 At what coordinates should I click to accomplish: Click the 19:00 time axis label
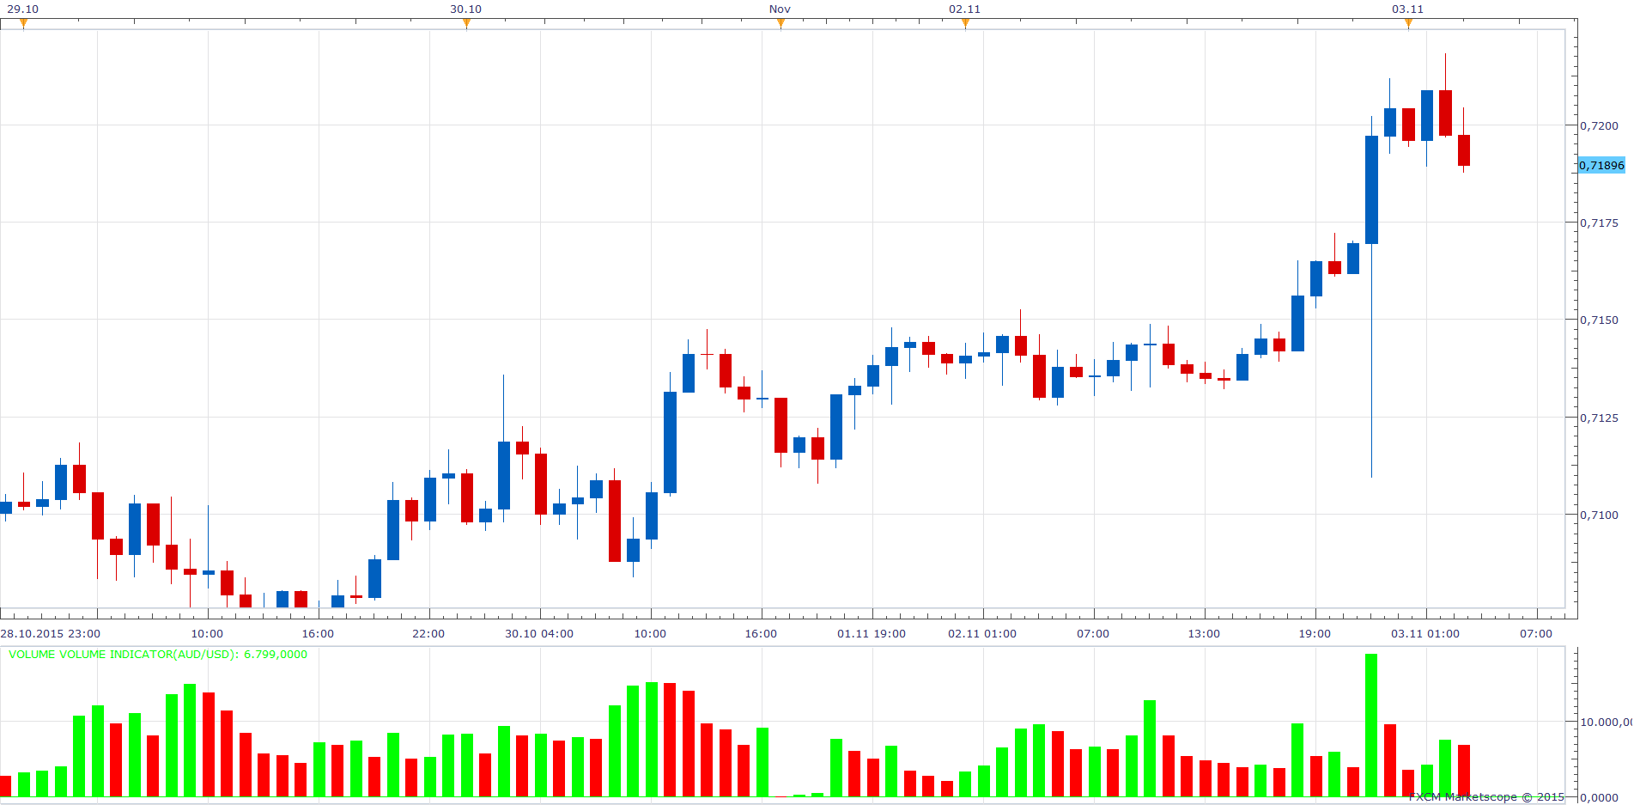pyautogui.click(x=1315, y=633)
